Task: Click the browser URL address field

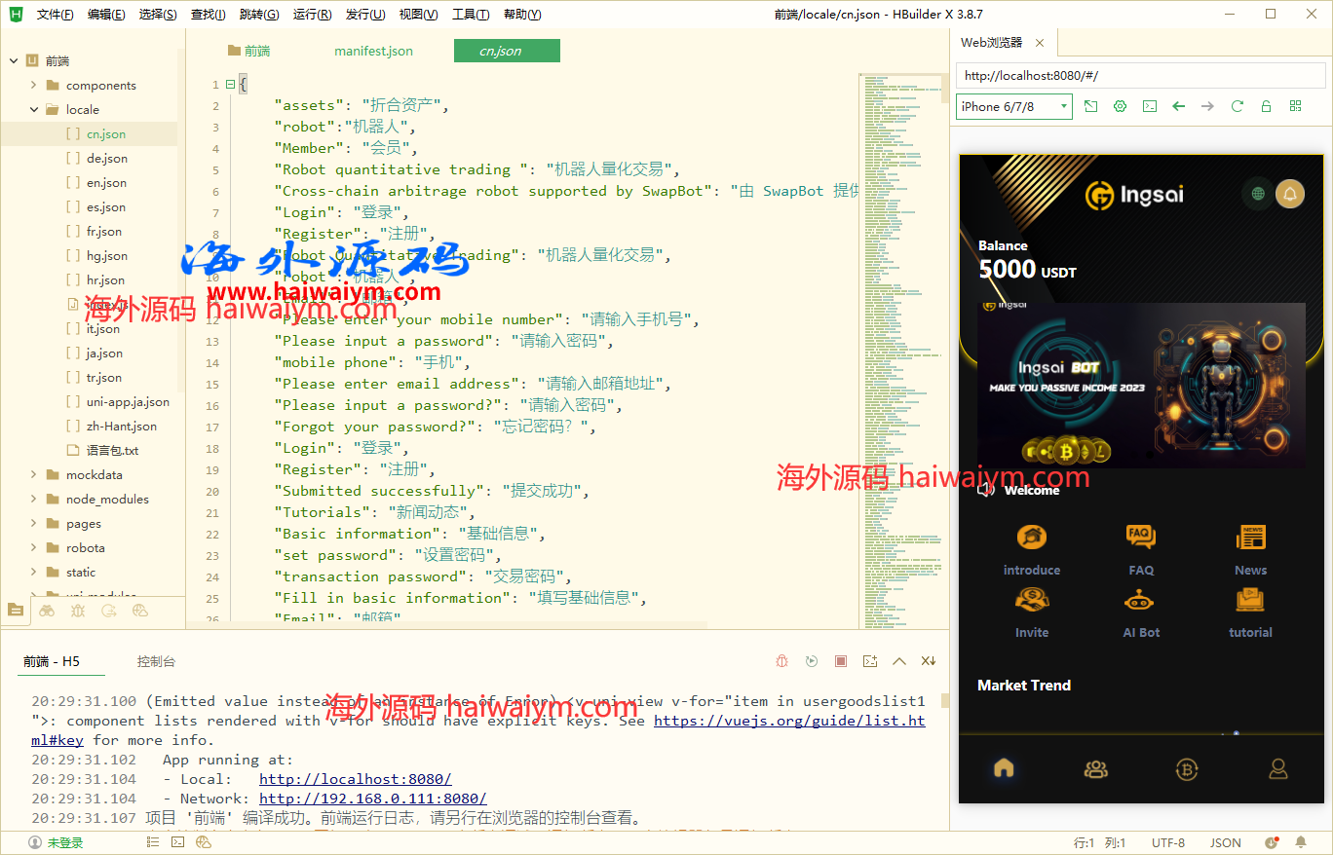Action: pyautogui.click(x=1140, y=76)
